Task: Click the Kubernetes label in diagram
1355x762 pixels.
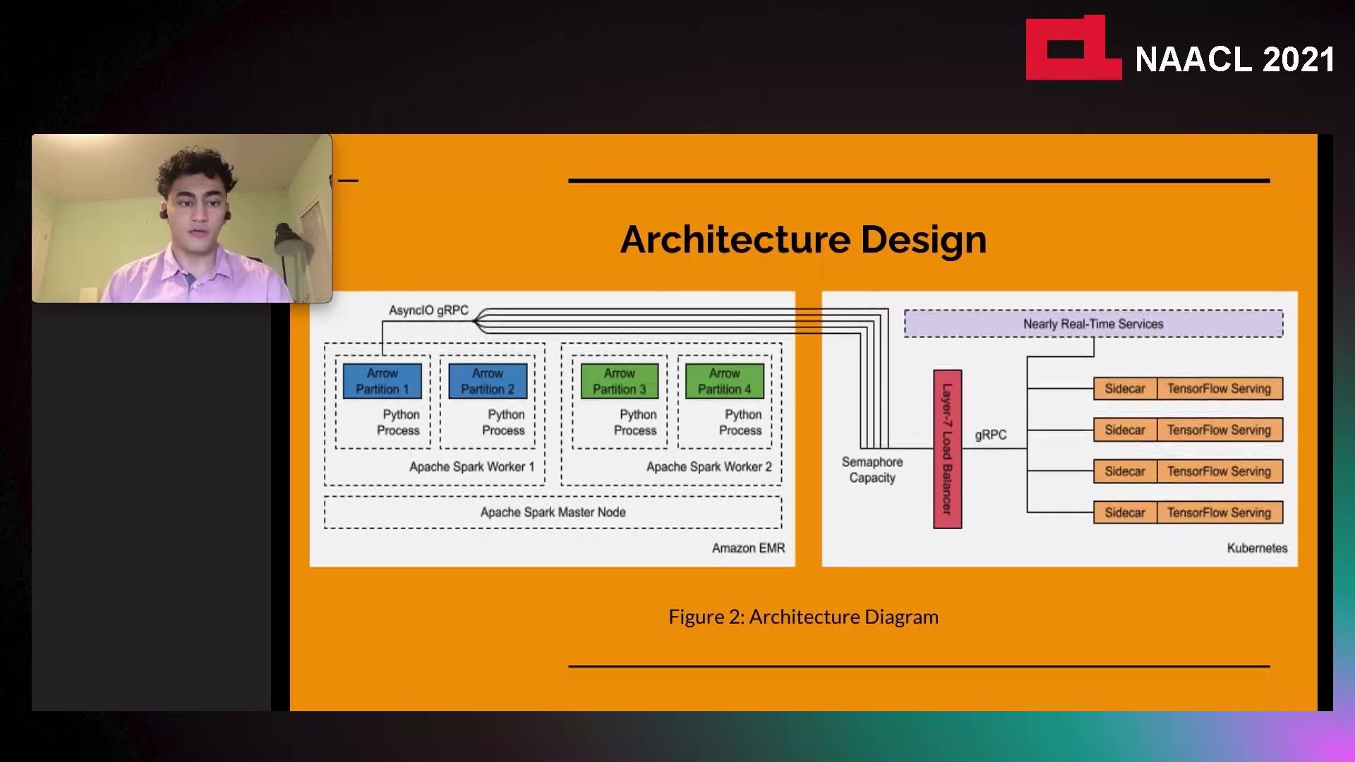Action: (1257, 548)
